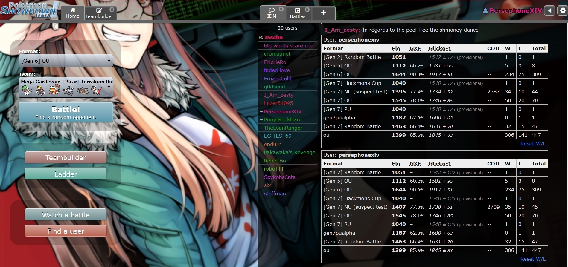This screenshot has height=267, width=568.
Task: Expand the Team selector for Mega Gardevoir team
Action: [x=66, y=88]
